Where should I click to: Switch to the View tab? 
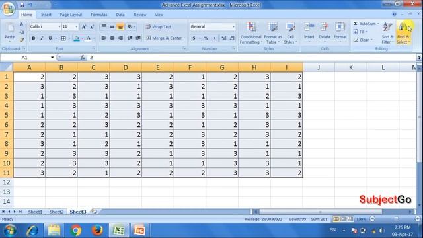(159, 15)
